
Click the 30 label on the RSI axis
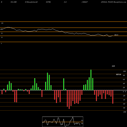pos(2,37)
